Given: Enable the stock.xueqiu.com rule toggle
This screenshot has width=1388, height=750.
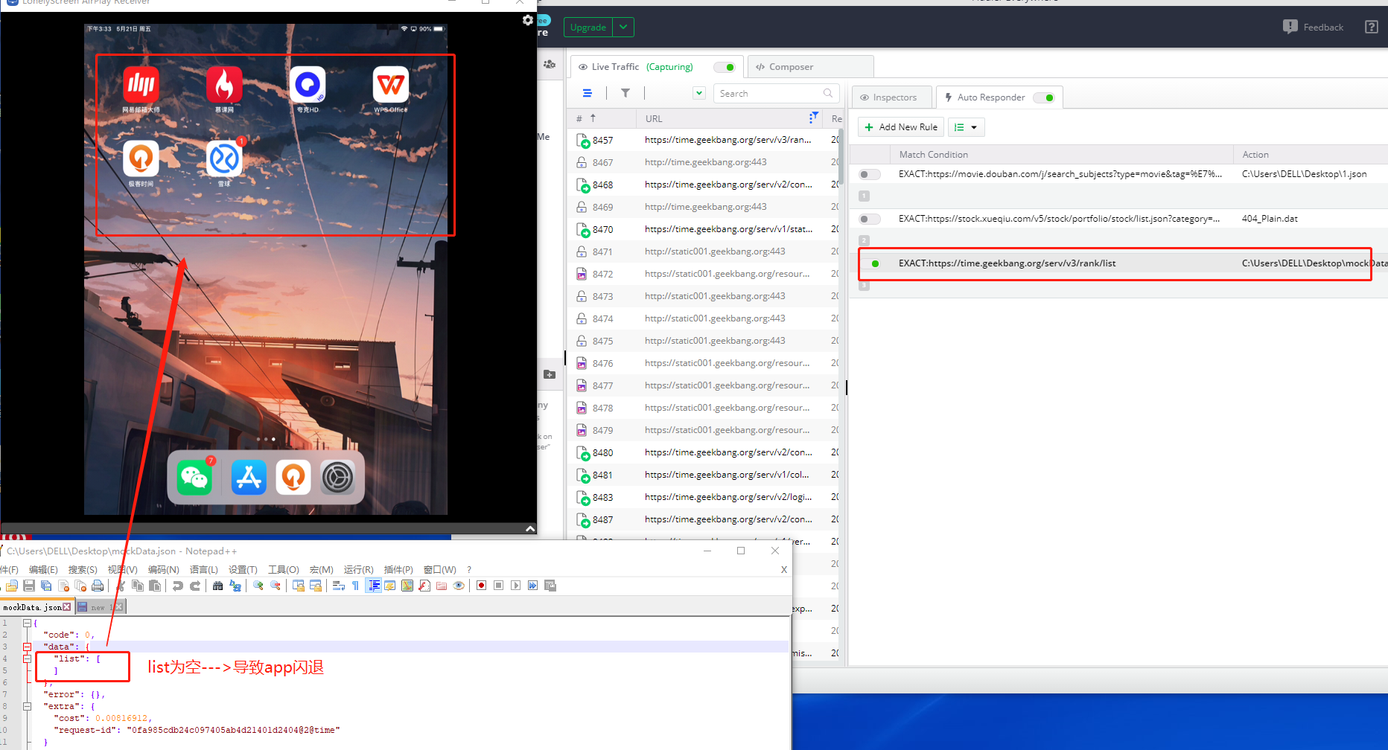Looking at the screenshot, I should click(x=869, y=219).
